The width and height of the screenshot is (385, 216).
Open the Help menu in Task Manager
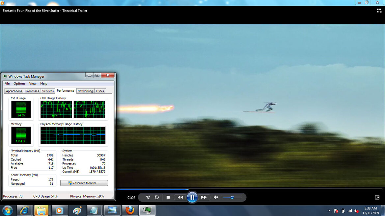click(44, 84)
